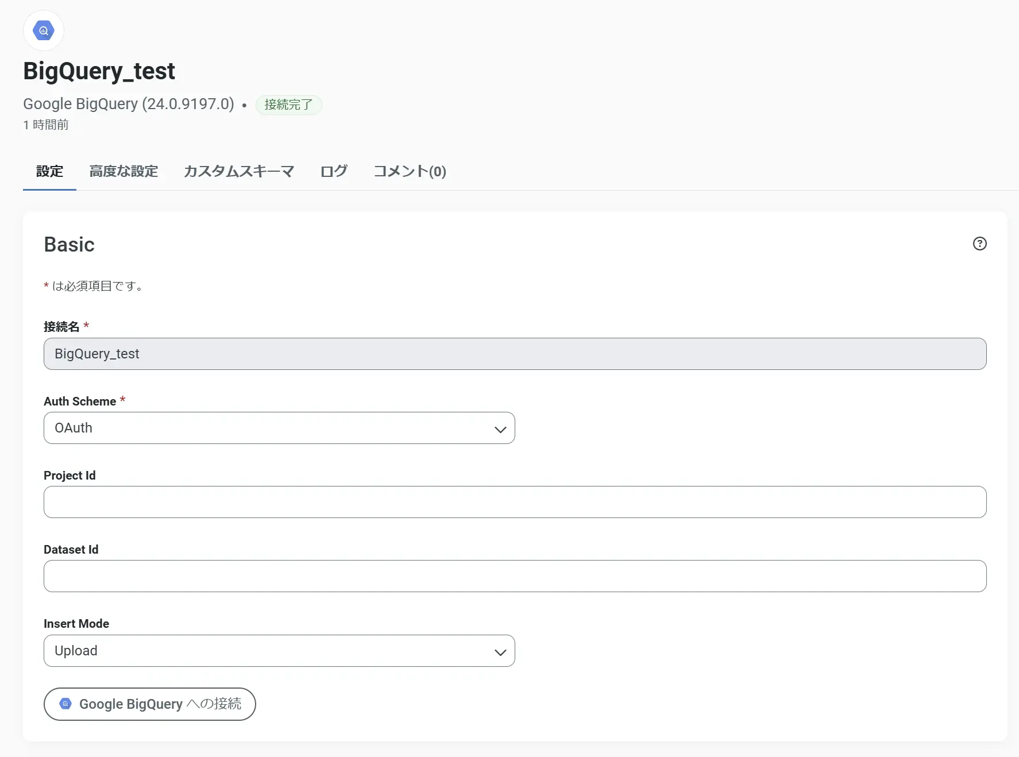Click the 接続完了 status badge
The height and width of the screenshot is (757, 1019).
pyautogui.click(x=288, y=105)
